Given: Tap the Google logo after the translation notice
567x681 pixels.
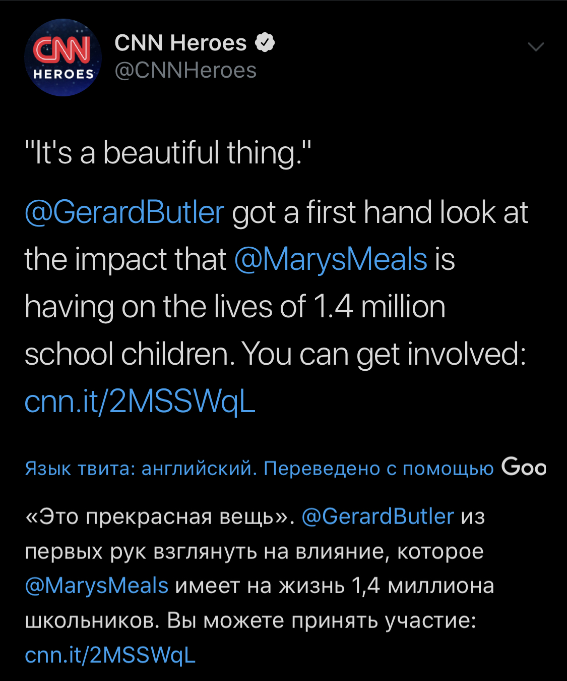Looking at the screenshot, I should point(523,467).
